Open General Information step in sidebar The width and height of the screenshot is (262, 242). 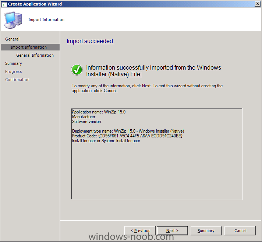35,55
